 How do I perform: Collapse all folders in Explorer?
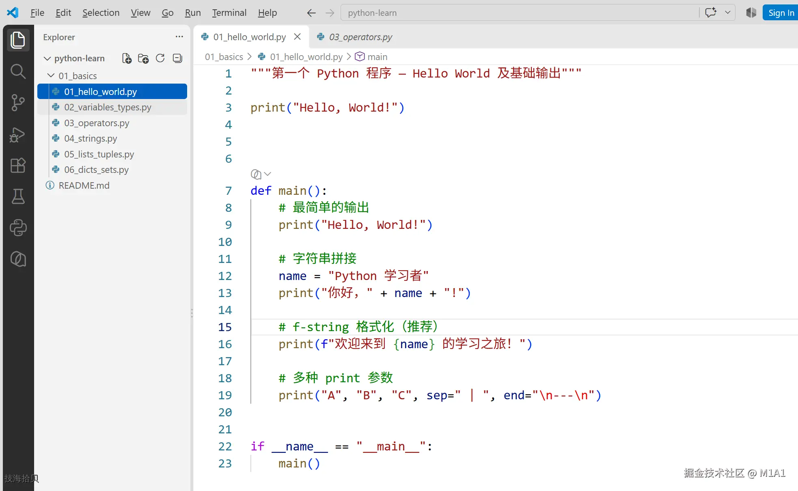click(177, 58)
